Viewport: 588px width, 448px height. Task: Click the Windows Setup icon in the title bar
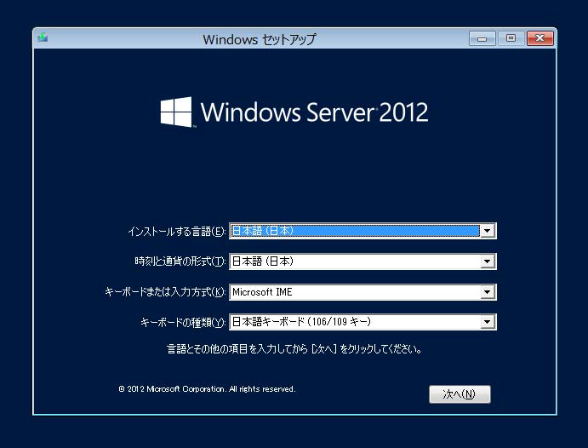(x=43, y=37)
